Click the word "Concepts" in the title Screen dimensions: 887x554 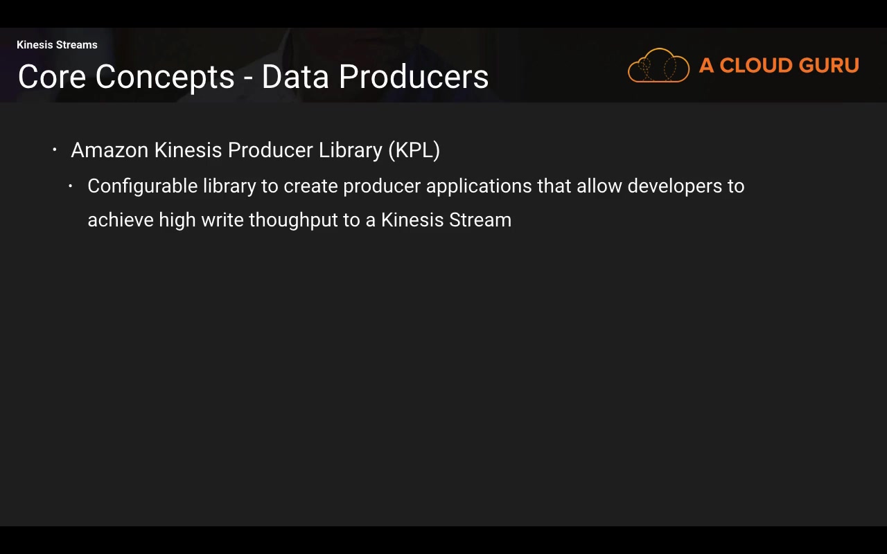tap(165, 77)
